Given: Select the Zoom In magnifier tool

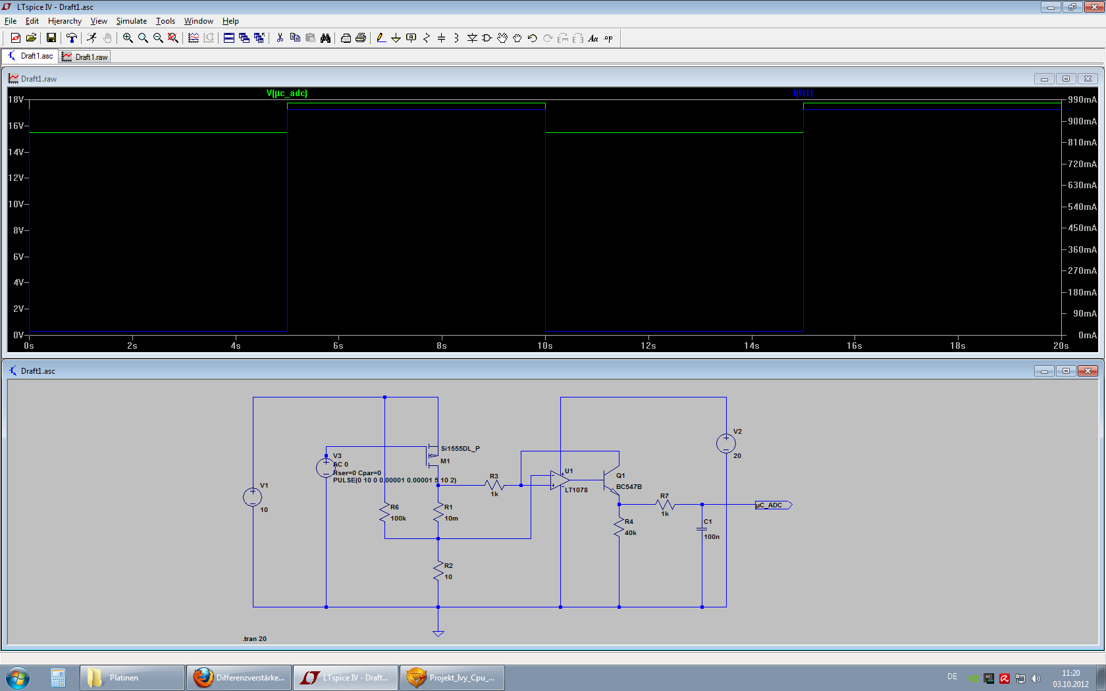Looking at the screenshot, I should click(128, 38).
